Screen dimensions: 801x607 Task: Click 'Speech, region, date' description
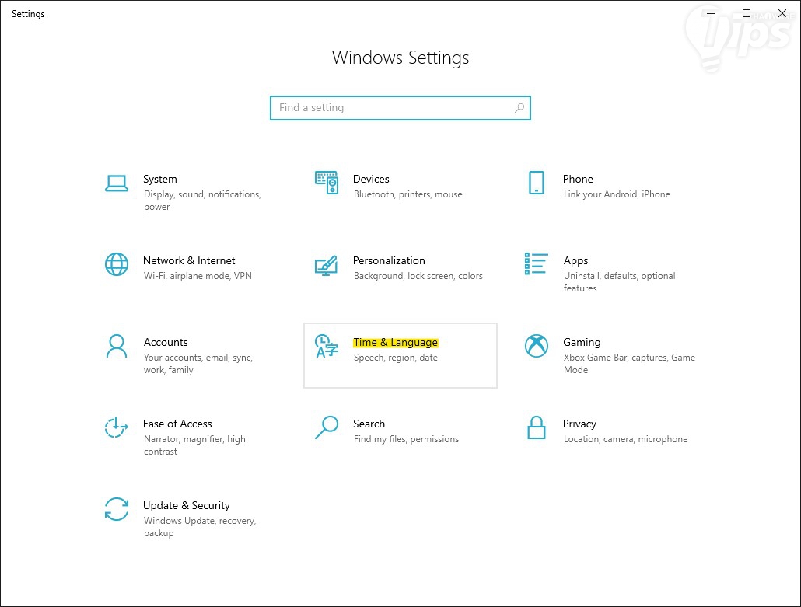click(x=395, y=358)
